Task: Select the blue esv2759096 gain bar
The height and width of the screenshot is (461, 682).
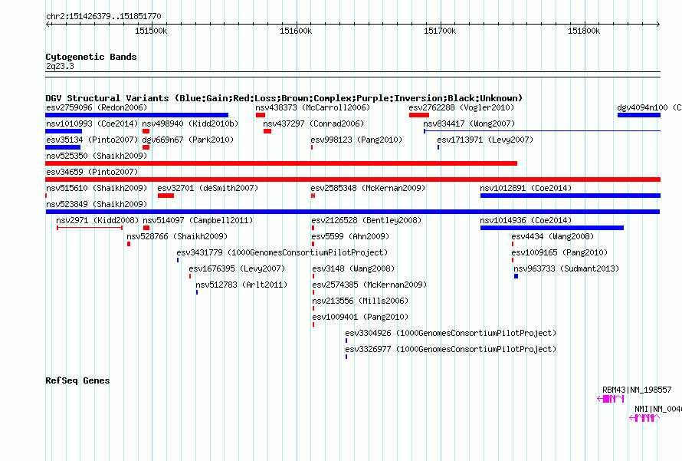Action: point(137,115)
